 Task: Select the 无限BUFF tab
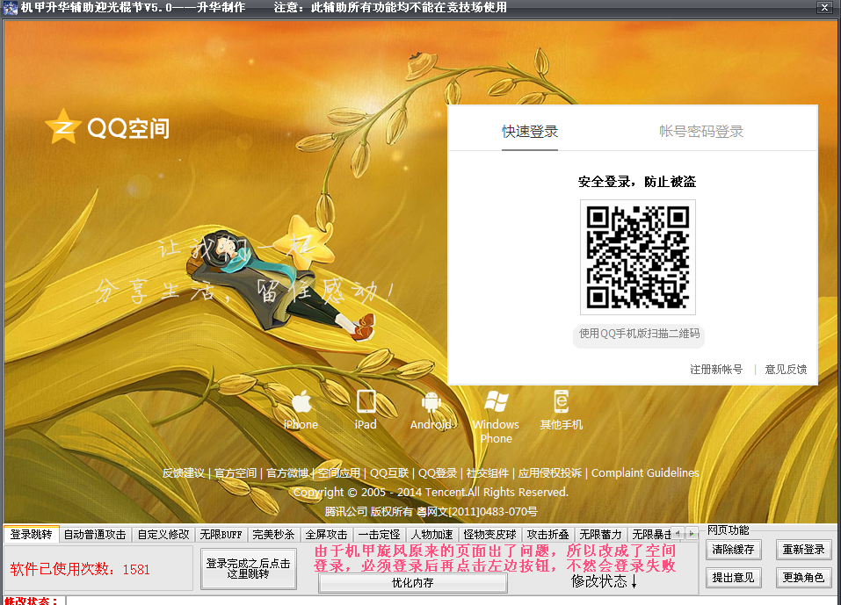tap(221, 534)
